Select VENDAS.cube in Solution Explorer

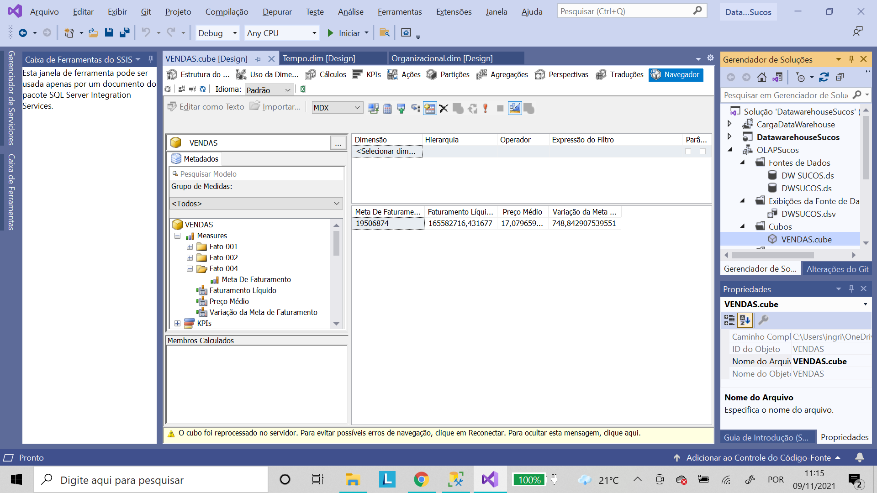[x=806, y=239]
